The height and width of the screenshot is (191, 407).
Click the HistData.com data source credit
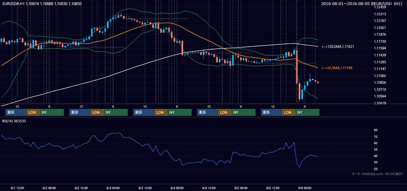click(377, 174)
